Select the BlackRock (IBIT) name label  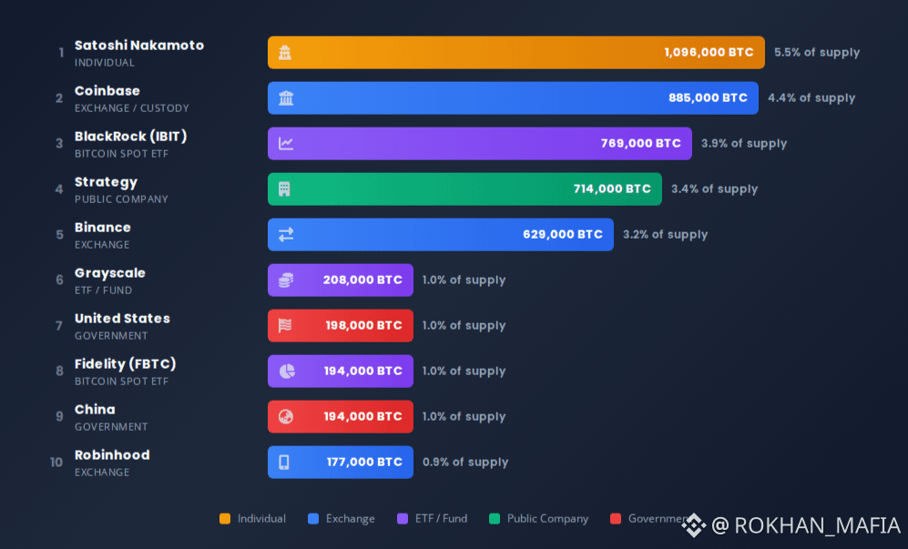[x=131, y=137]
